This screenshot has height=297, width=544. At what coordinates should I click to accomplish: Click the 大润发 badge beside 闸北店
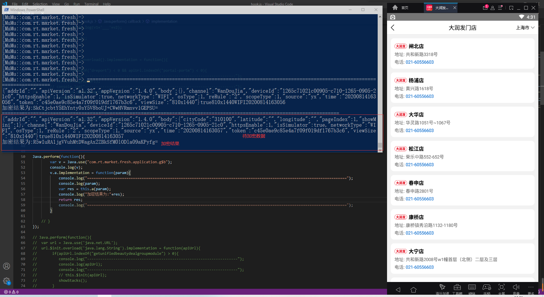401,46
